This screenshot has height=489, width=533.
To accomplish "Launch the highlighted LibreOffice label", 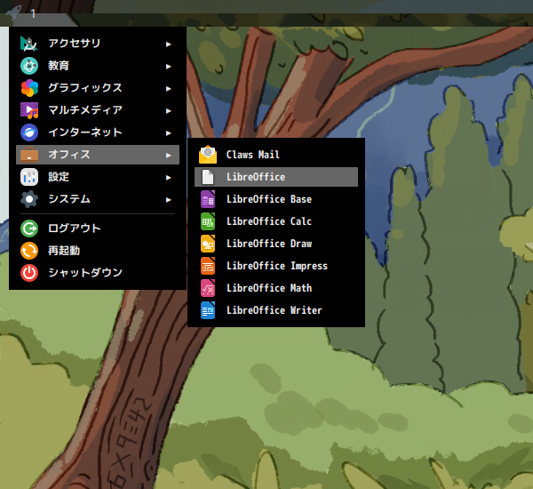I will (256, 177).
